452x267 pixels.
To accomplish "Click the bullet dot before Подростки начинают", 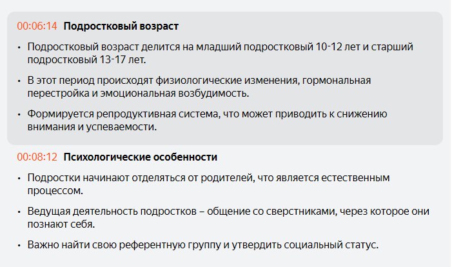I will tap(19, 178).
